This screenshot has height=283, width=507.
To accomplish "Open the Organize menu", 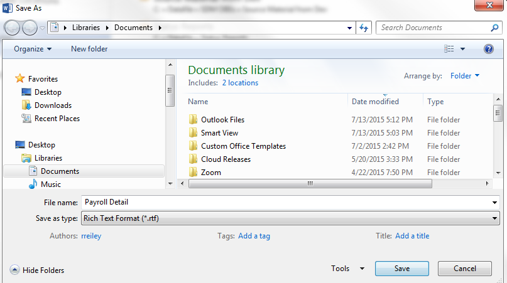I will tap(33, 49).
